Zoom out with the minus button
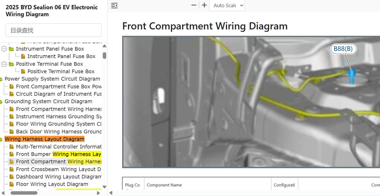This screenshot has height=196, width=380. 194,5
